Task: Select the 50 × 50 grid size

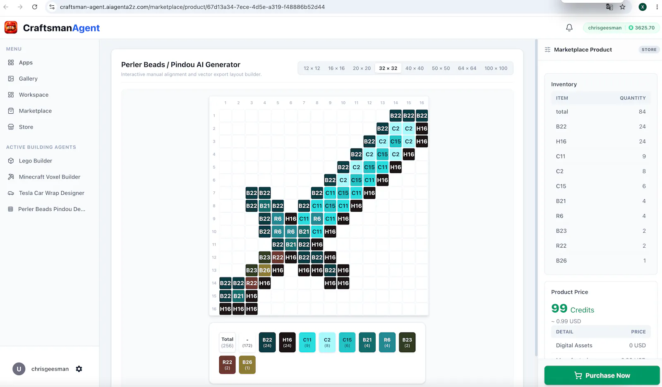Action: (441, 68)
